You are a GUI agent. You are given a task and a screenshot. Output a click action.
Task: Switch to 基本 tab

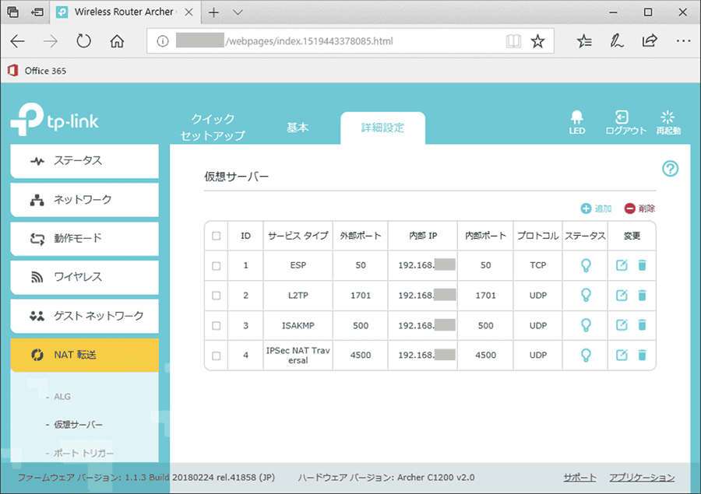[298, 128]
